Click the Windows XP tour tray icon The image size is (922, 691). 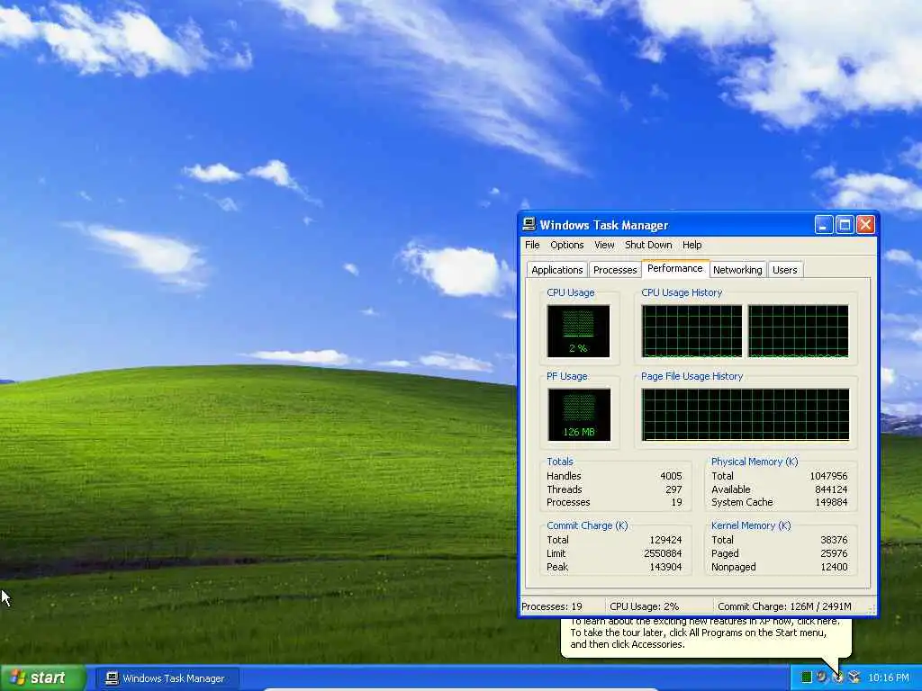click(838, 678)
